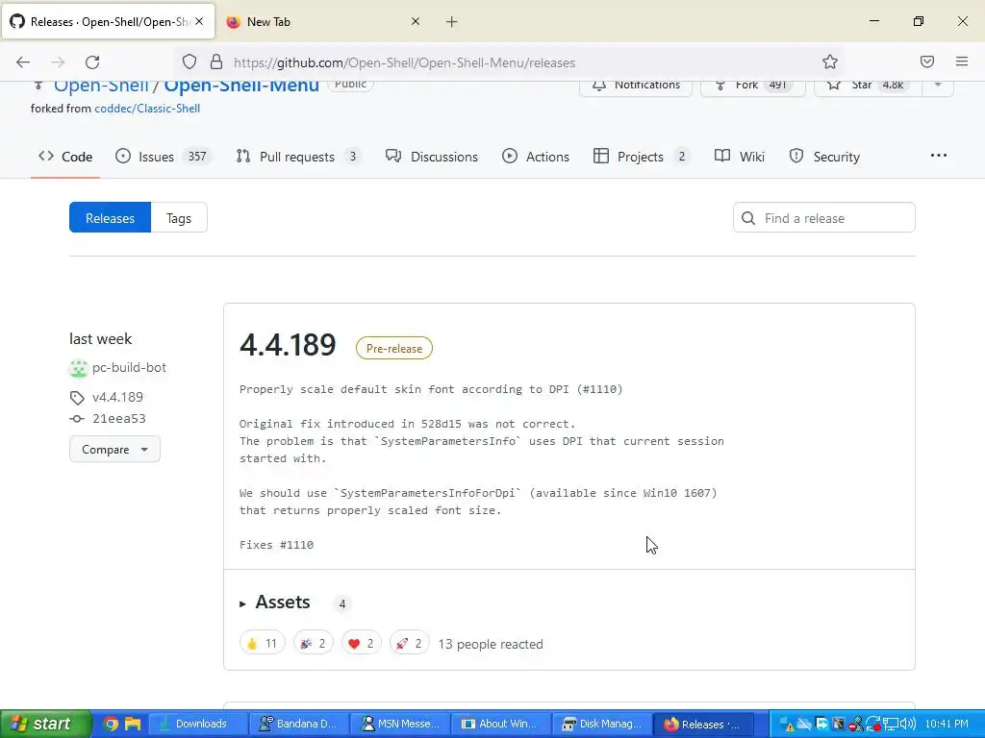Viewport: 985px width, 738px height.
Task: Select the Releases button
Action: point(110,218)
